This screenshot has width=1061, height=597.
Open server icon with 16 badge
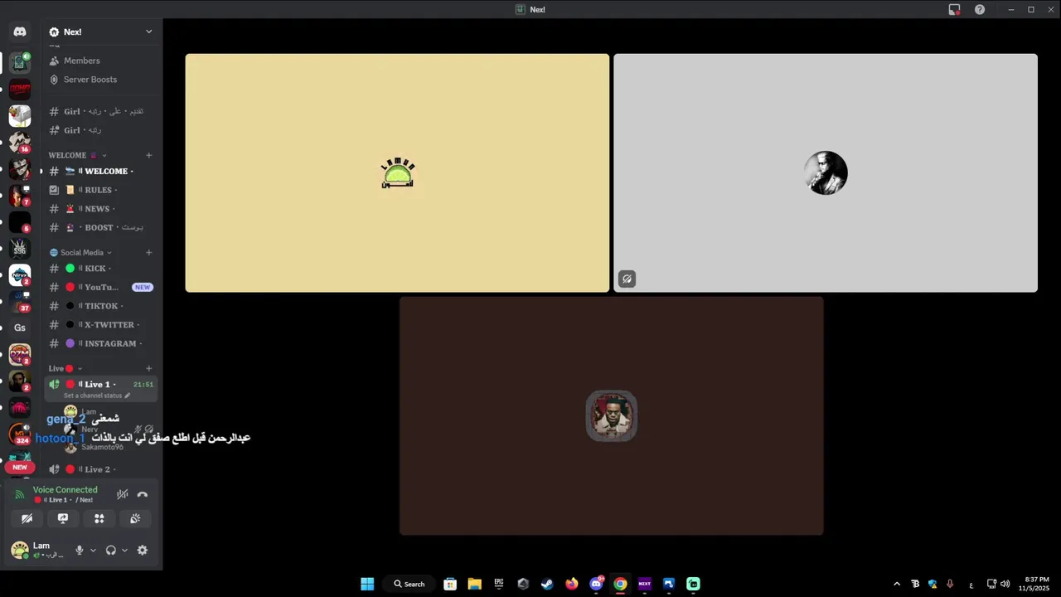click(20, 142)
